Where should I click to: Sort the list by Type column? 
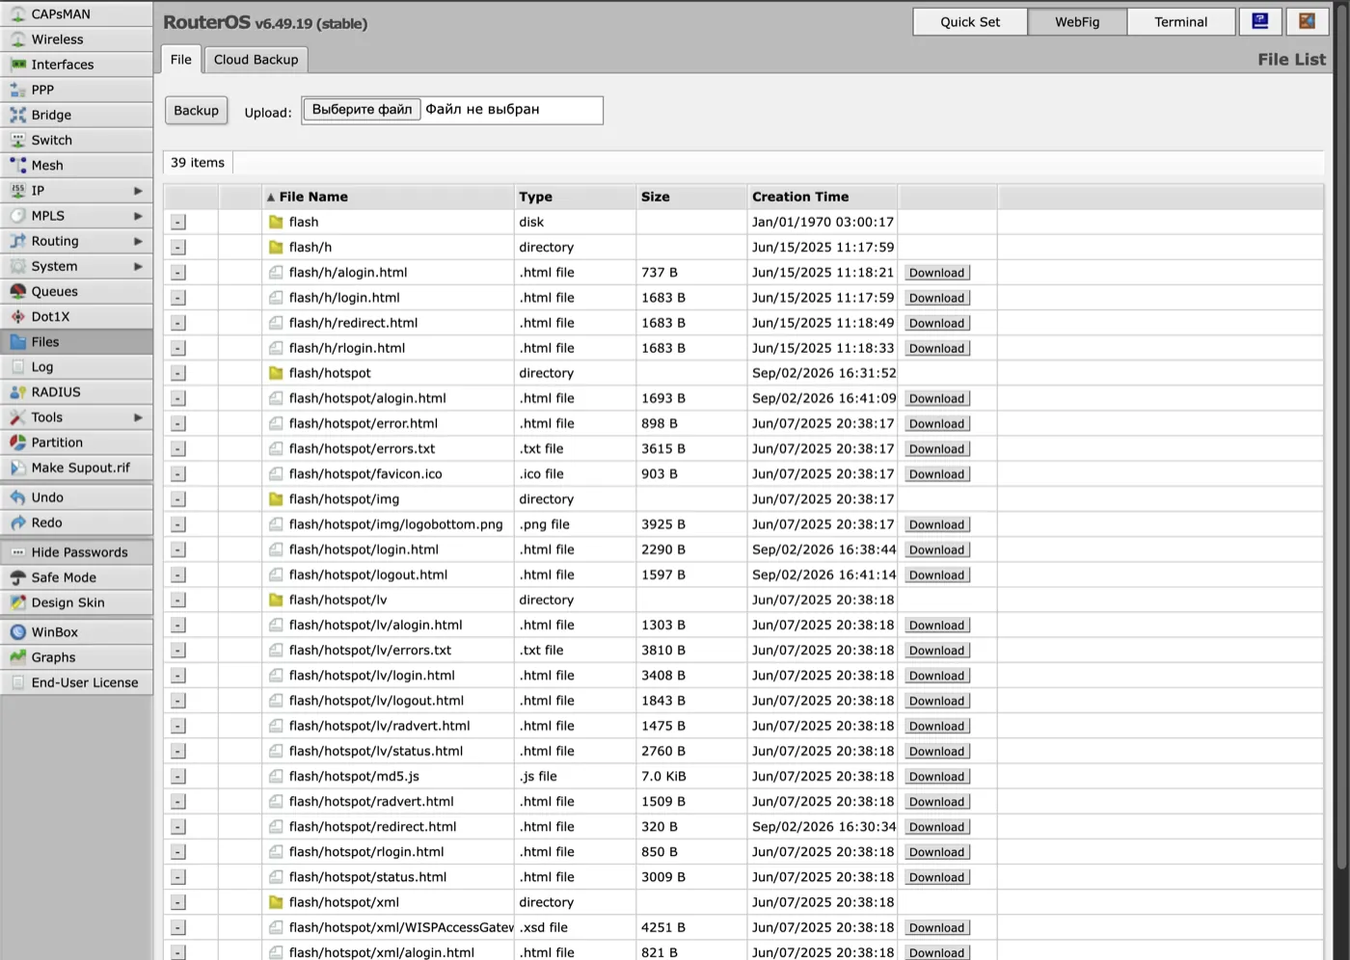(575, 197)
